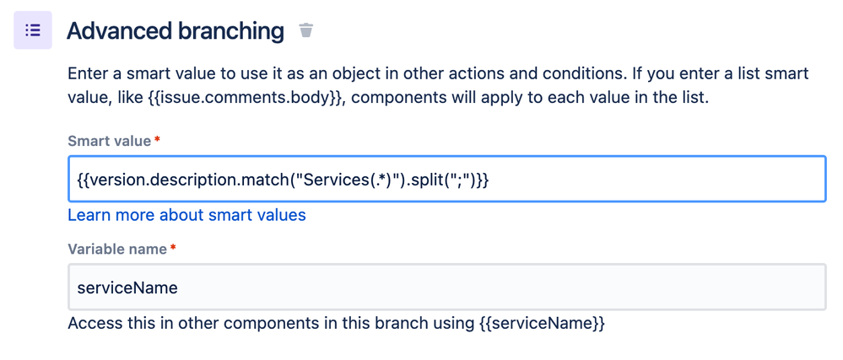
Task: Click the Smart value field label
Action: [x=110, y=142]
